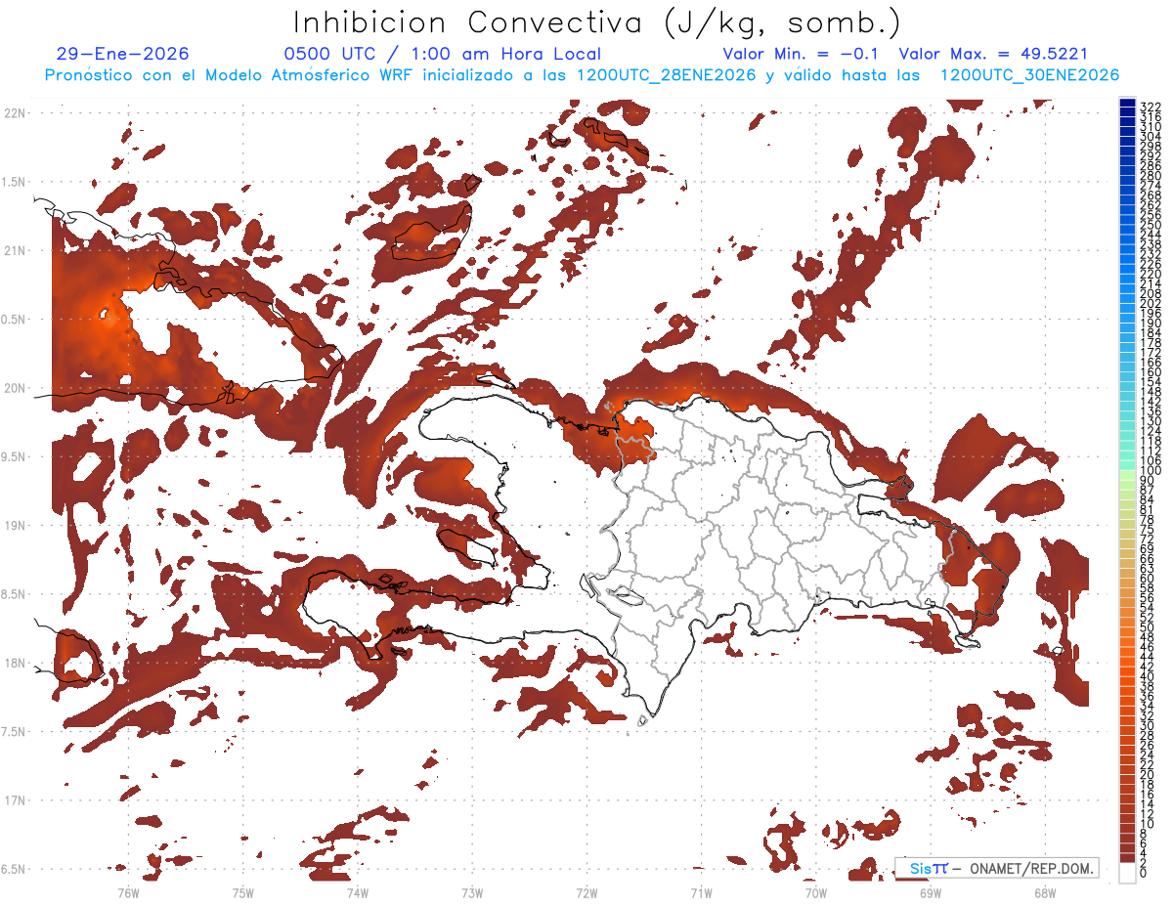Click the 'Valor Max. = 49.5221' text
This screenshot has height=906, width=1173.
pyautogui.click(x=993, y=54)
